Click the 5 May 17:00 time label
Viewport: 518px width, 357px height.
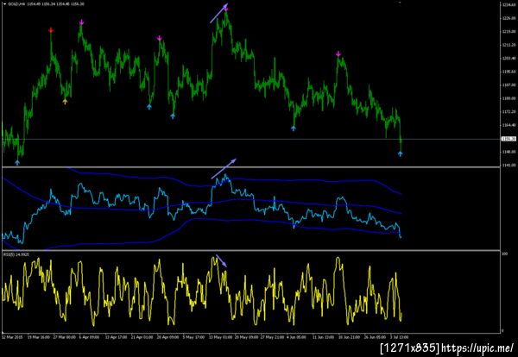(x=193, y=337)
